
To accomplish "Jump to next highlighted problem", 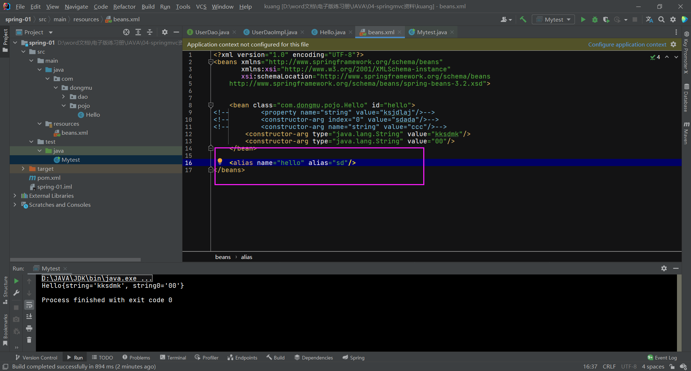I will point(676,57).
